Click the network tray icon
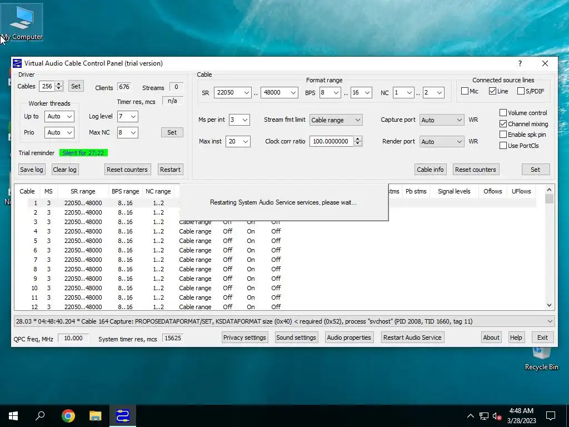The width and height of the screenshot is (569, 427). 484,416
